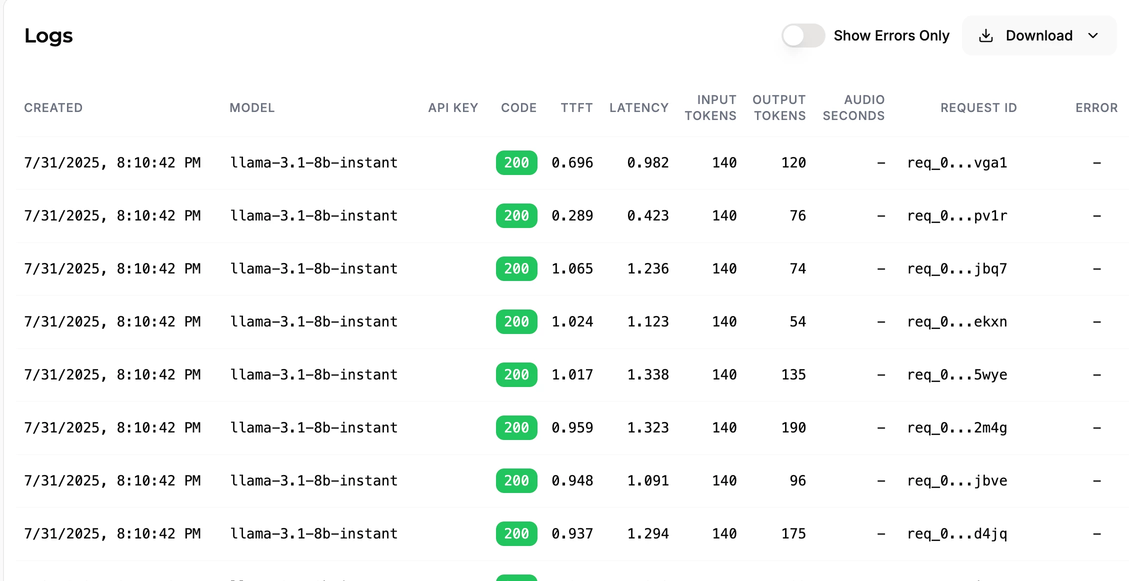Click the Show Errors Only label

(x=891, y=35)
